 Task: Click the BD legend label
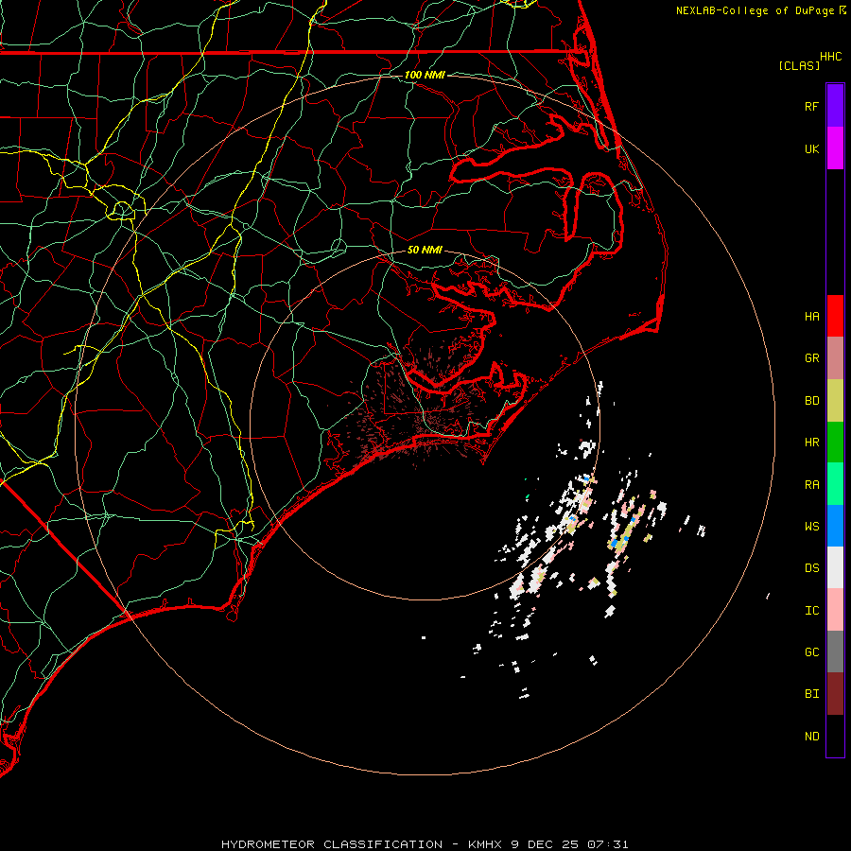(x=811, y=401)
